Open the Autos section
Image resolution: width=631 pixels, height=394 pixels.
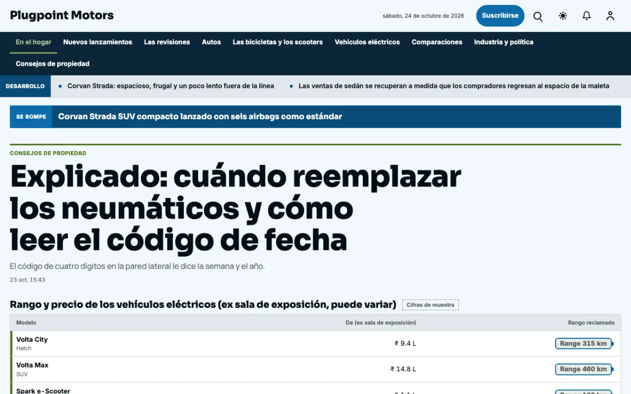click(x=211, y=42)
